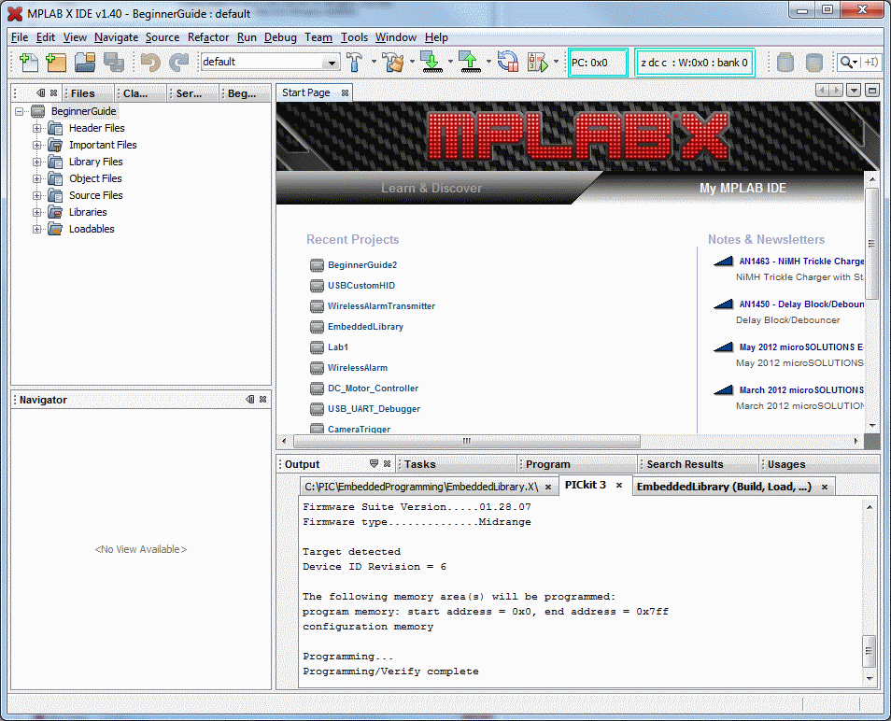The width and height of the screenshot is (891, 721).
Task: Click the Output window vertical scrollbar thumb
Action: (869, 651)
